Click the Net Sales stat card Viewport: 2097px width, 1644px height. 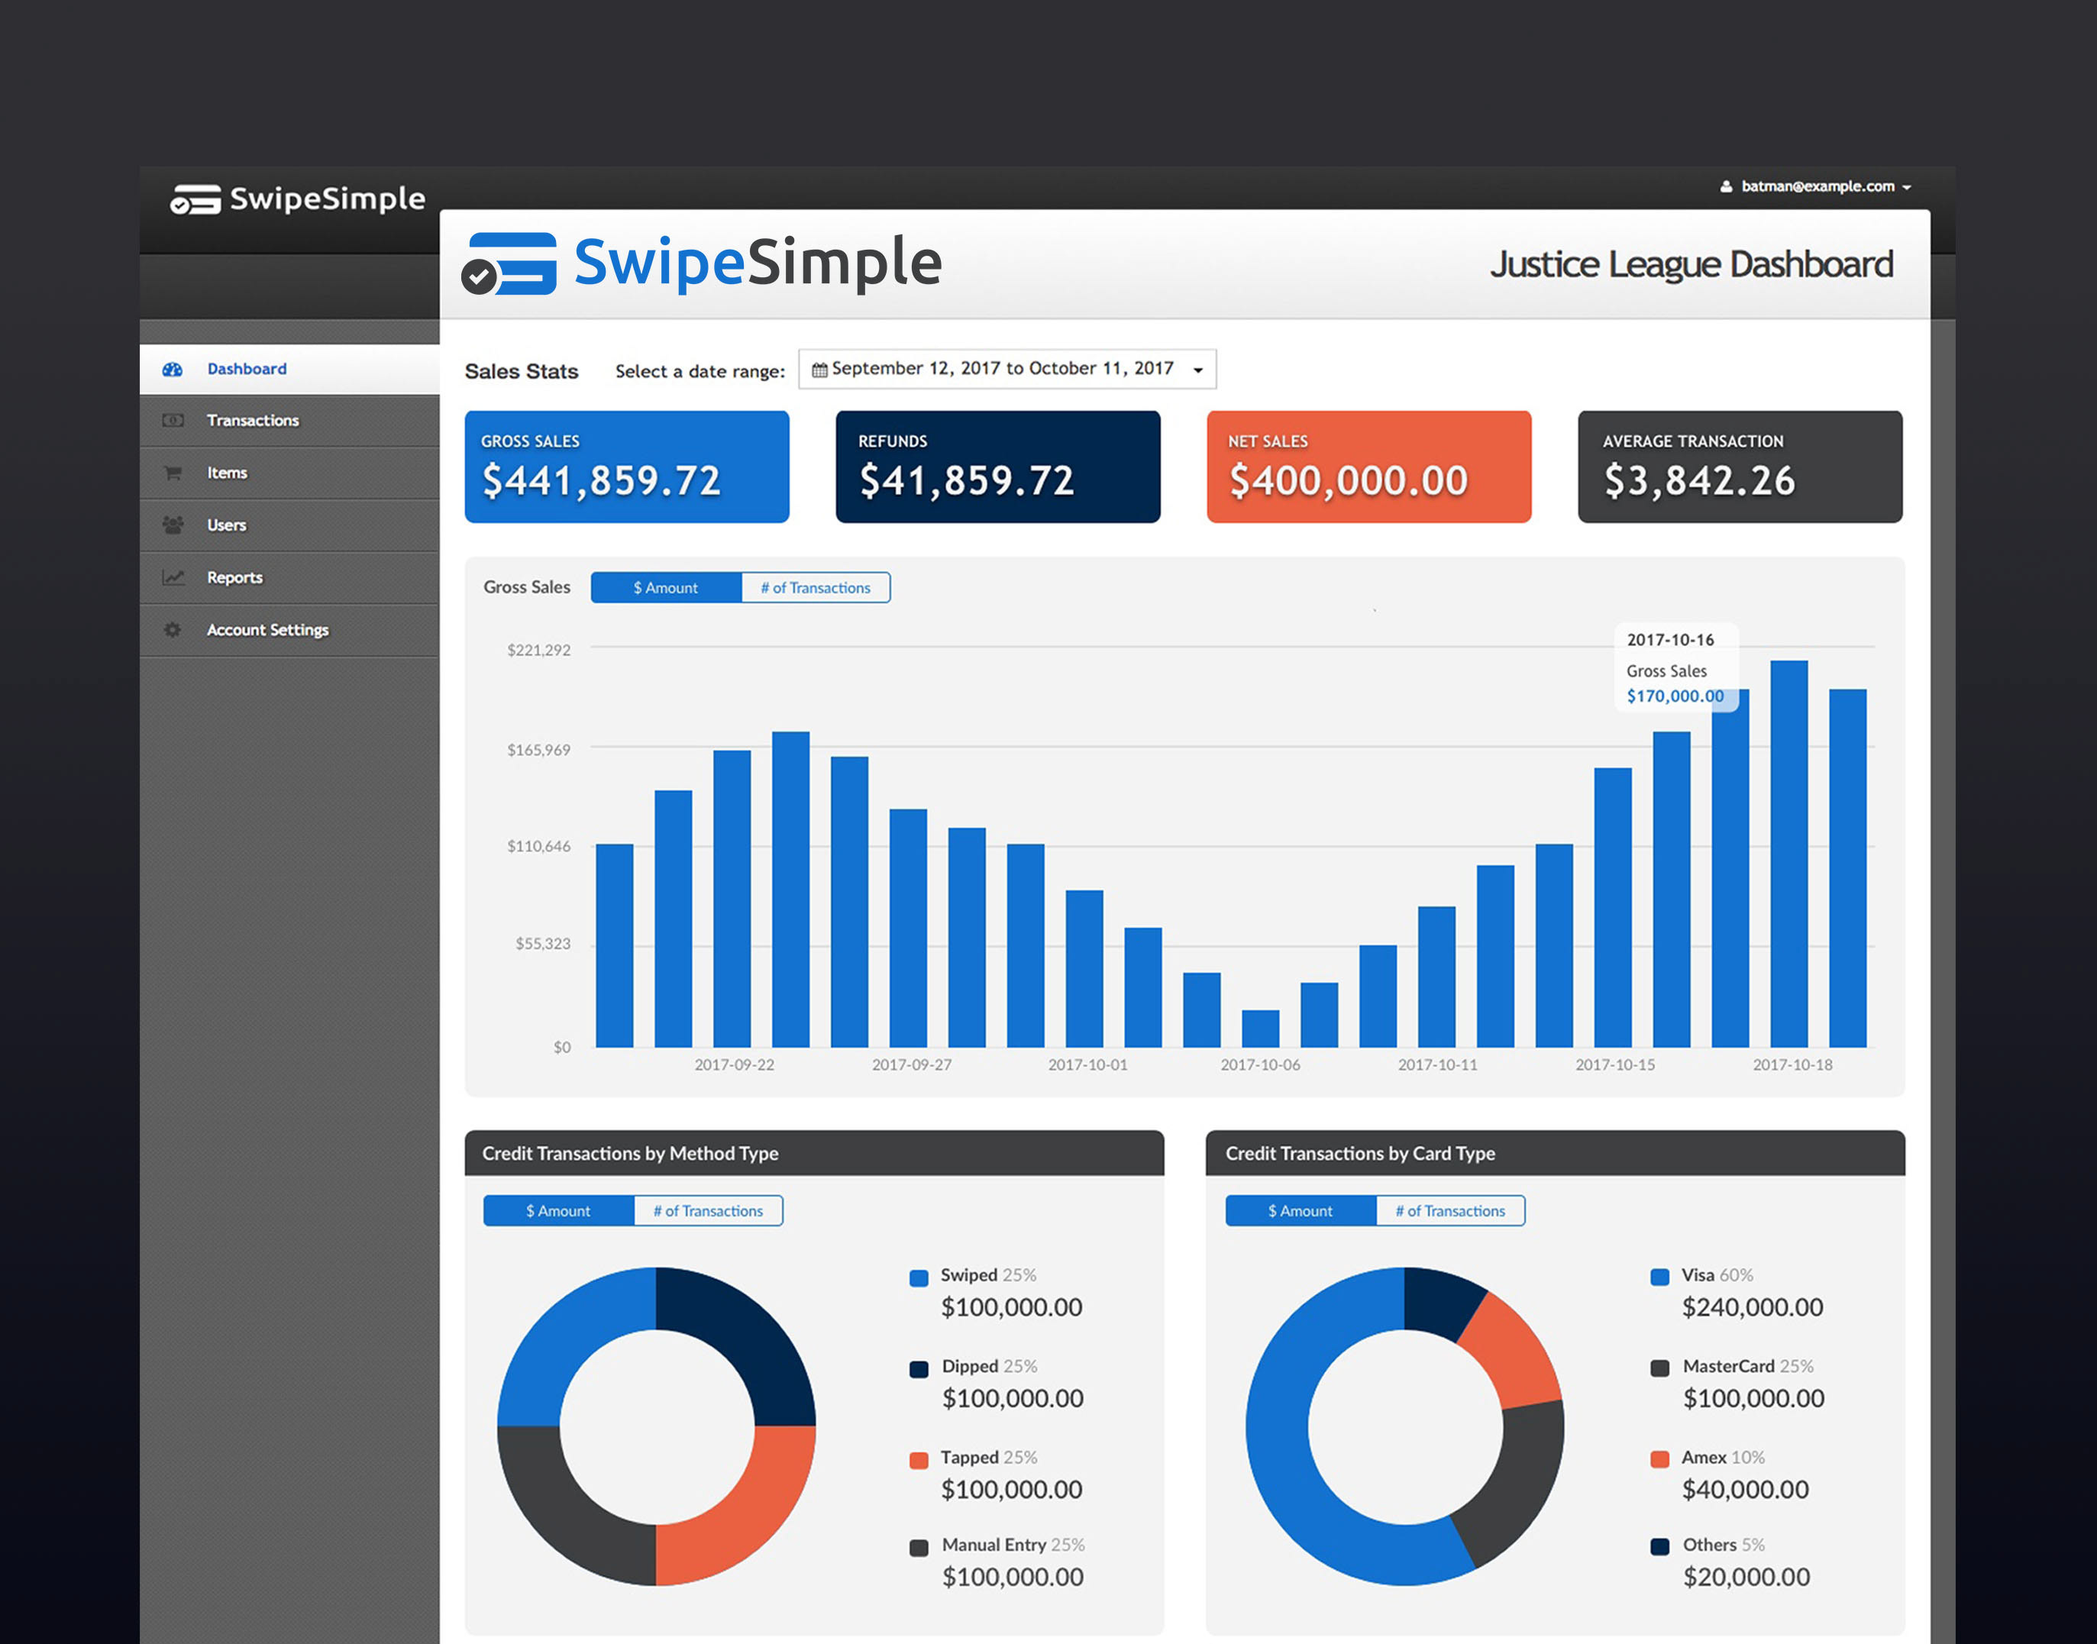(1368, 467)
